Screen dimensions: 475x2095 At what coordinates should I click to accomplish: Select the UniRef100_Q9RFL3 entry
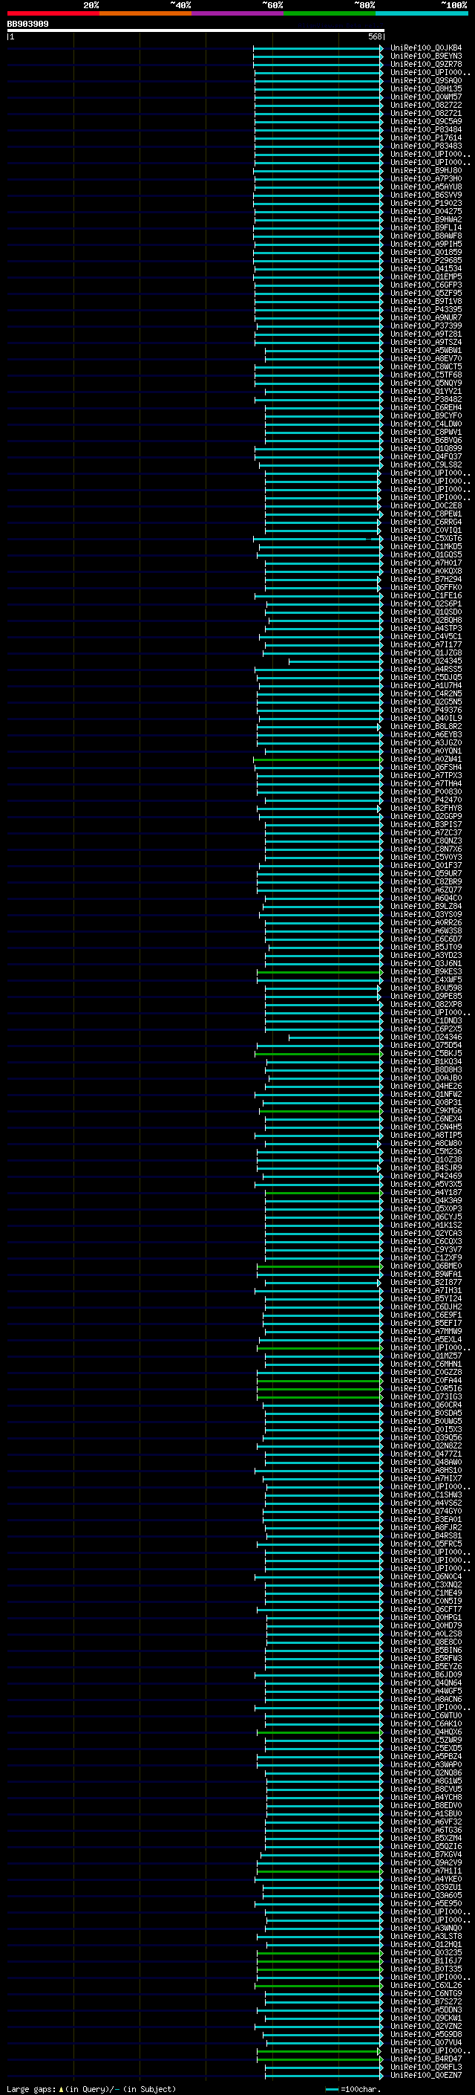coord(426,2068)
